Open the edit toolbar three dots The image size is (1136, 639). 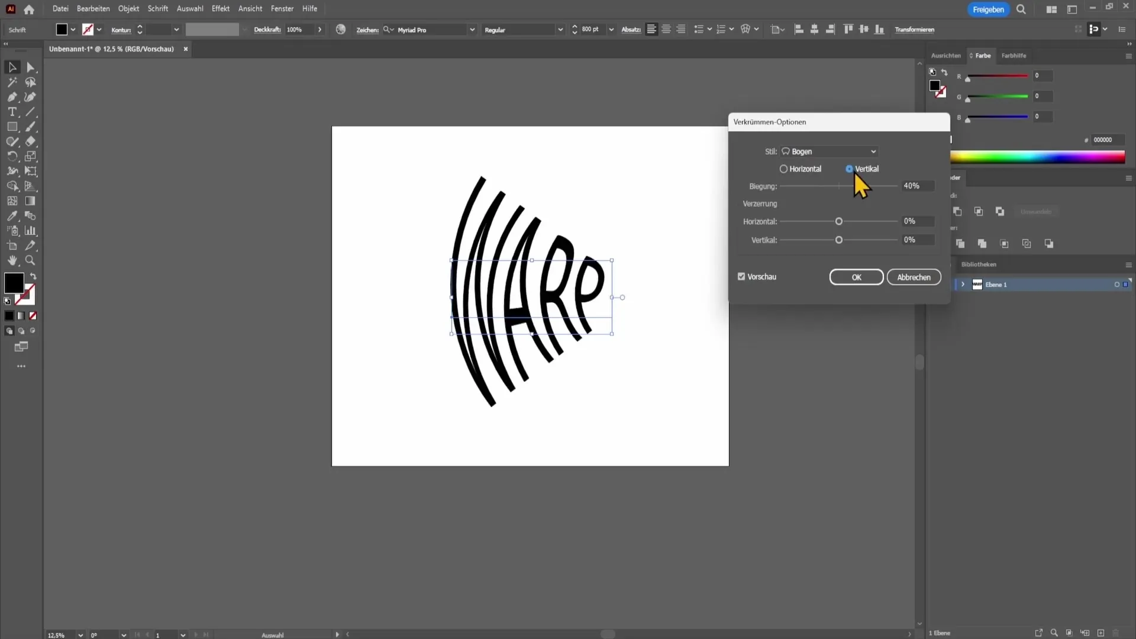click(21, 366)
